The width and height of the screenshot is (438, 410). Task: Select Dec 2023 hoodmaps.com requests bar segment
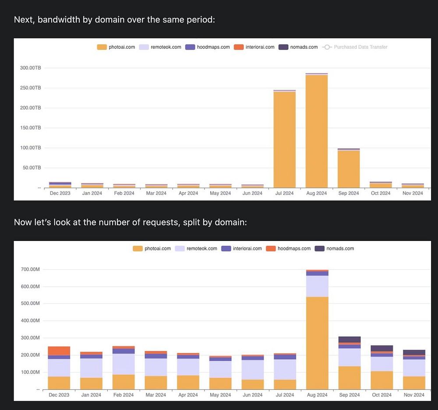[59, 351]
